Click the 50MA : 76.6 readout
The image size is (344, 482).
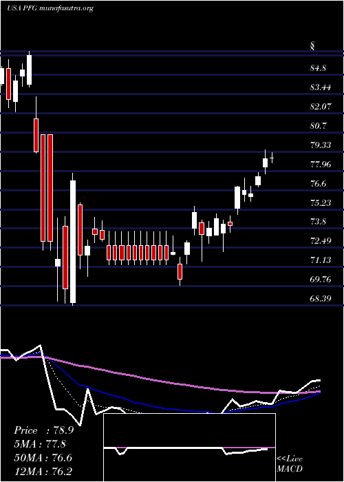[43, 458]
